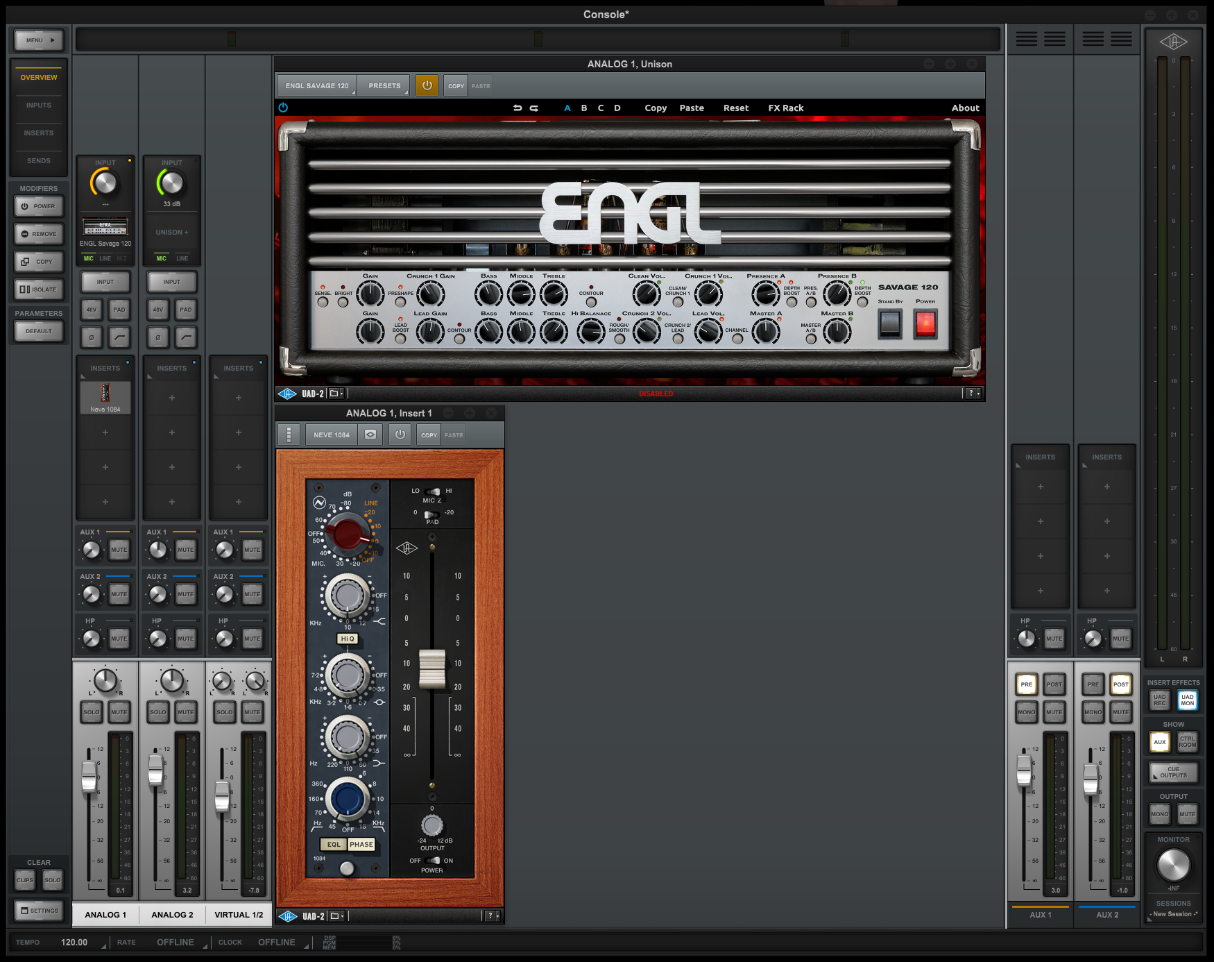Mute the ANALOG 1 channel
This screenshot has height=962, width=1214.
(119, 712)
